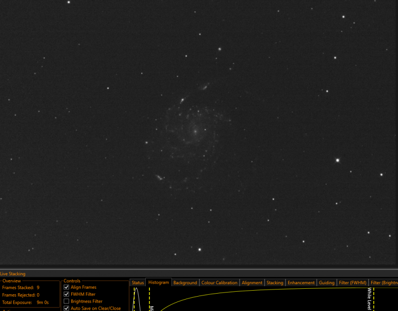Go to the Alignment tab
398x311 pixels.
252,283
